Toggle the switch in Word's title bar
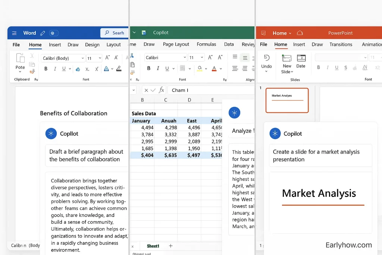This screenshot has height=255, width=382. (x=54, y=33)
